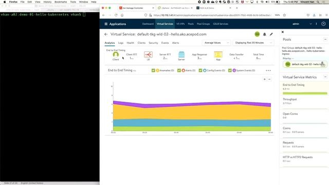Screen dimensions: 329x185
Task: Switch to the vSphere browser tab
Action: pyautogui.click(x=175, y=8)
